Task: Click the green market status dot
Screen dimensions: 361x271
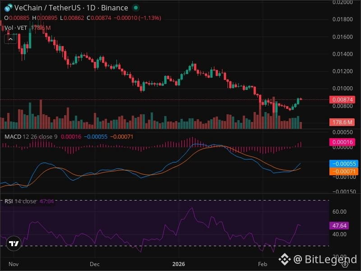Action: 136,8
